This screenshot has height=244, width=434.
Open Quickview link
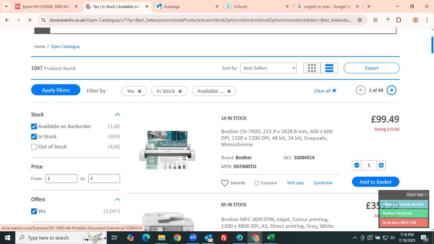click(323, 183)
